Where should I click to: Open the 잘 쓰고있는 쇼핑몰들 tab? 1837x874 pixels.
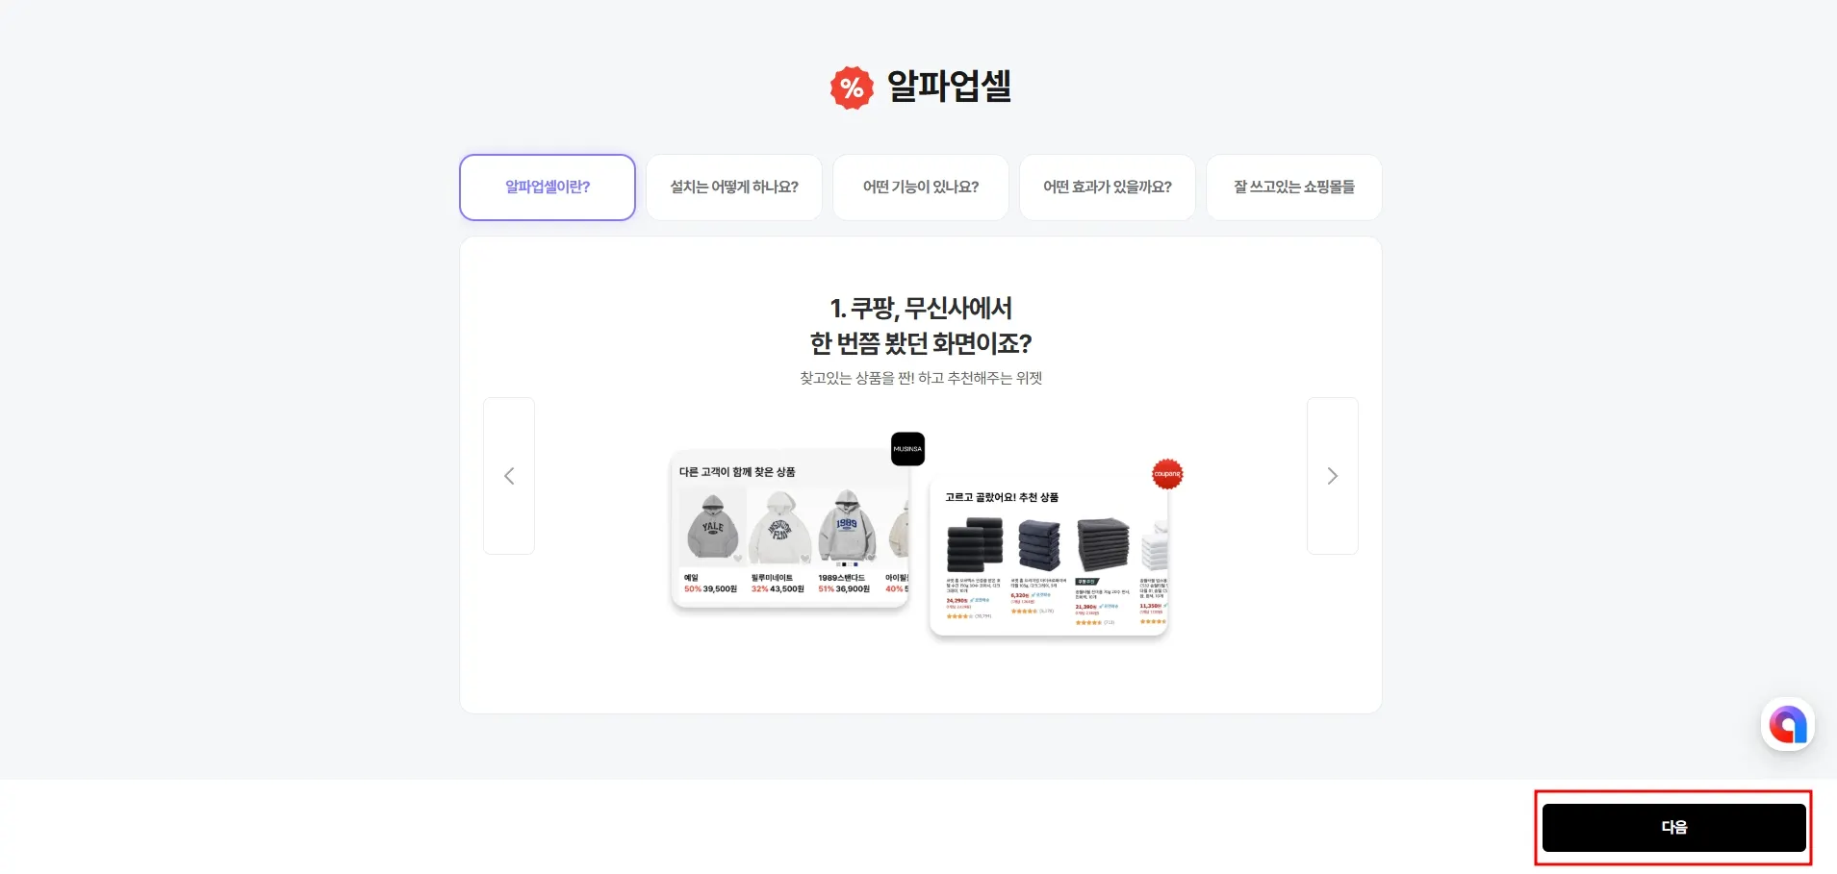[x=1294, y=187]
